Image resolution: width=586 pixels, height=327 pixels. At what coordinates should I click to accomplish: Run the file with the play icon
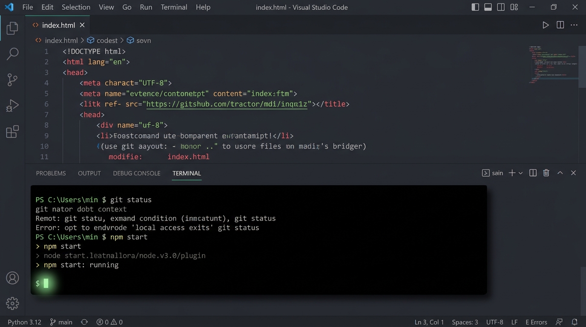click(x=546, y=25)
